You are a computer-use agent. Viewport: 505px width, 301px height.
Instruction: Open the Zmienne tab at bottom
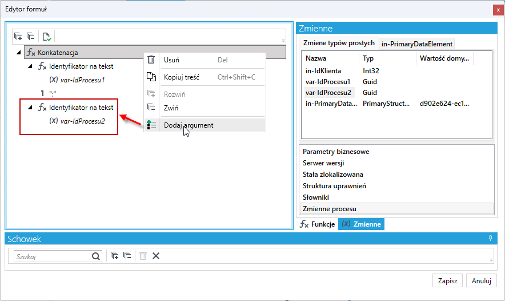361,224
